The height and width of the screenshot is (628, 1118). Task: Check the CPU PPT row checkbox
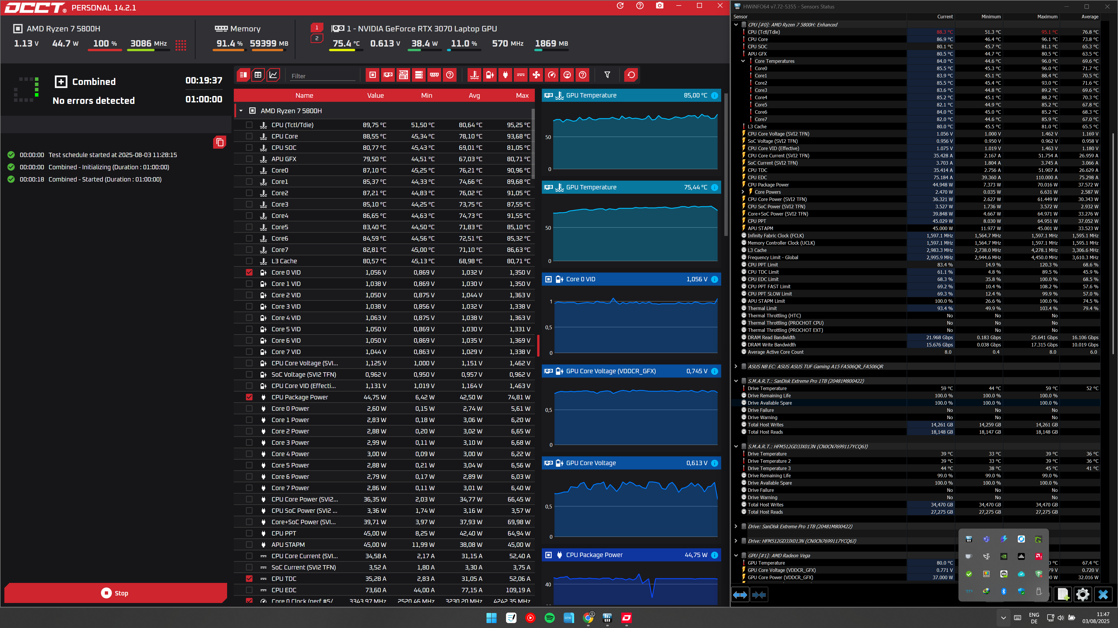pyautogui.click(x=249, y=533)
